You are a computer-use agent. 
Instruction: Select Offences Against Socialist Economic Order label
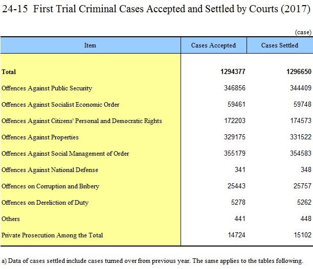pos(60,105)
